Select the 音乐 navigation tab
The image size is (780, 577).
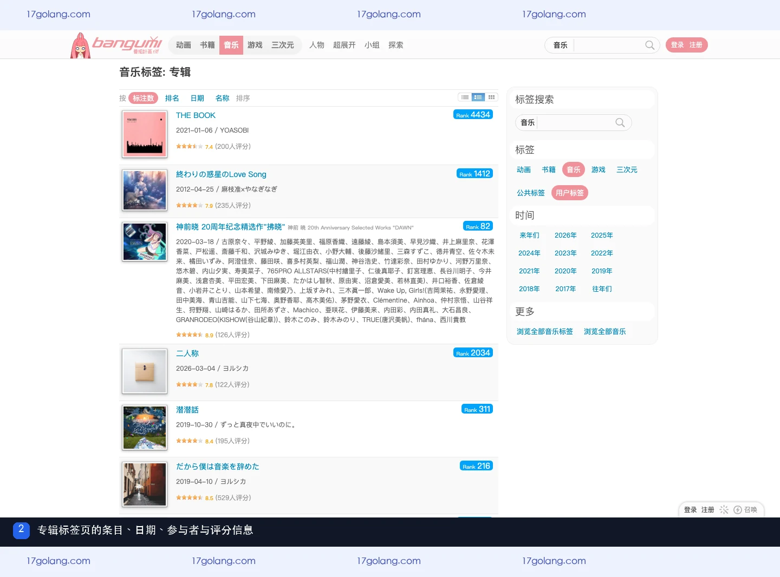click(x=231, y=45)
